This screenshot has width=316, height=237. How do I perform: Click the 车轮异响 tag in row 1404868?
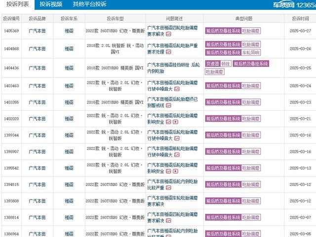(251, 52)
